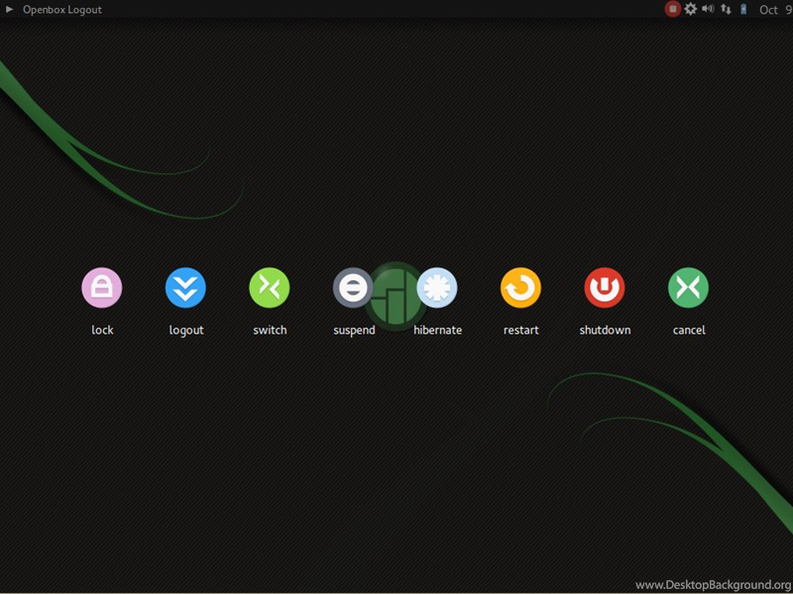
Task: Click the "shutdown" text label
Action: pyautogui.click(x=605, y=330)
